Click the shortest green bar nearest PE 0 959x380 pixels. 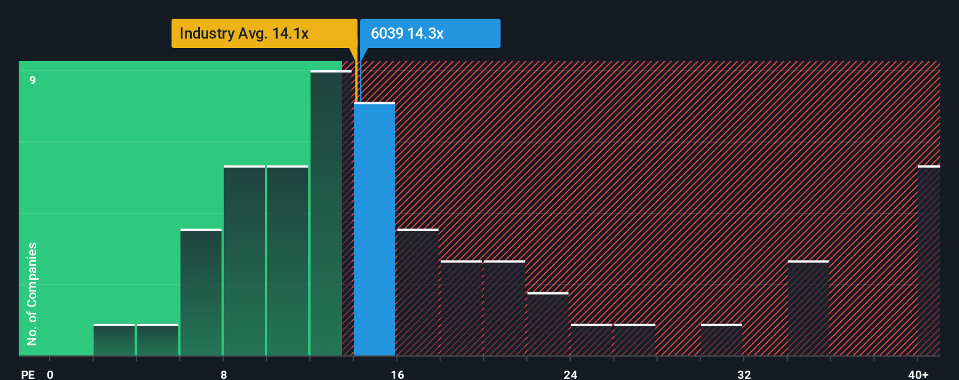tap(114, 340)
